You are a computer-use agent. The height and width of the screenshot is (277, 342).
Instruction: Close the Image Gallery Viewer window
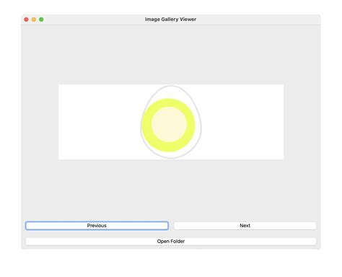[x=27, y=19]
